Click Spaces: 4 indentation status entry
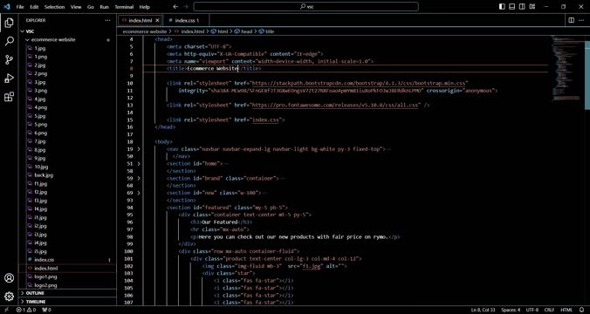This screenshot has height=314, width=590. (511, 311)
